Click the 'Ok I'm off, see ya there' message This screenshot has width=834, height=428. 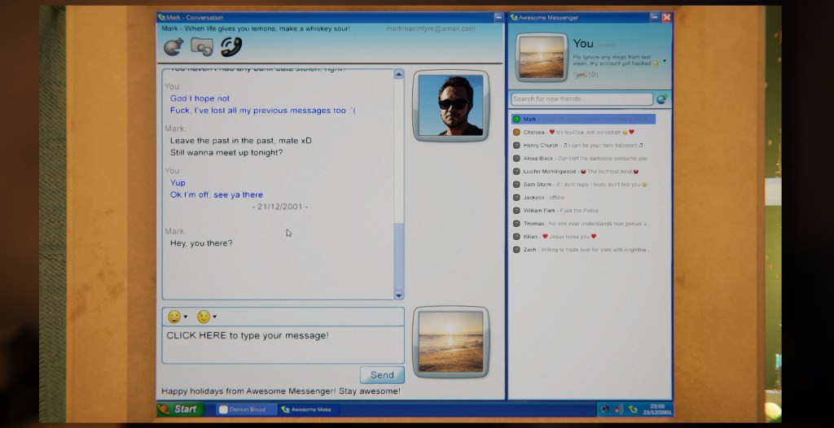pyautogui.click(x=217, y=194)
